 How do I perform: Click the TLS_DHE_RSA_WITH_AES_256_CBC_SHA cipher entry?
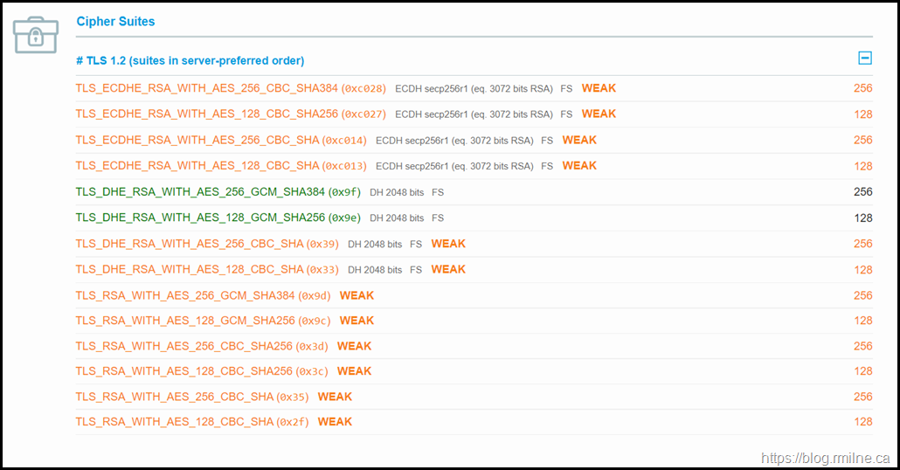[x=189, y=244]
